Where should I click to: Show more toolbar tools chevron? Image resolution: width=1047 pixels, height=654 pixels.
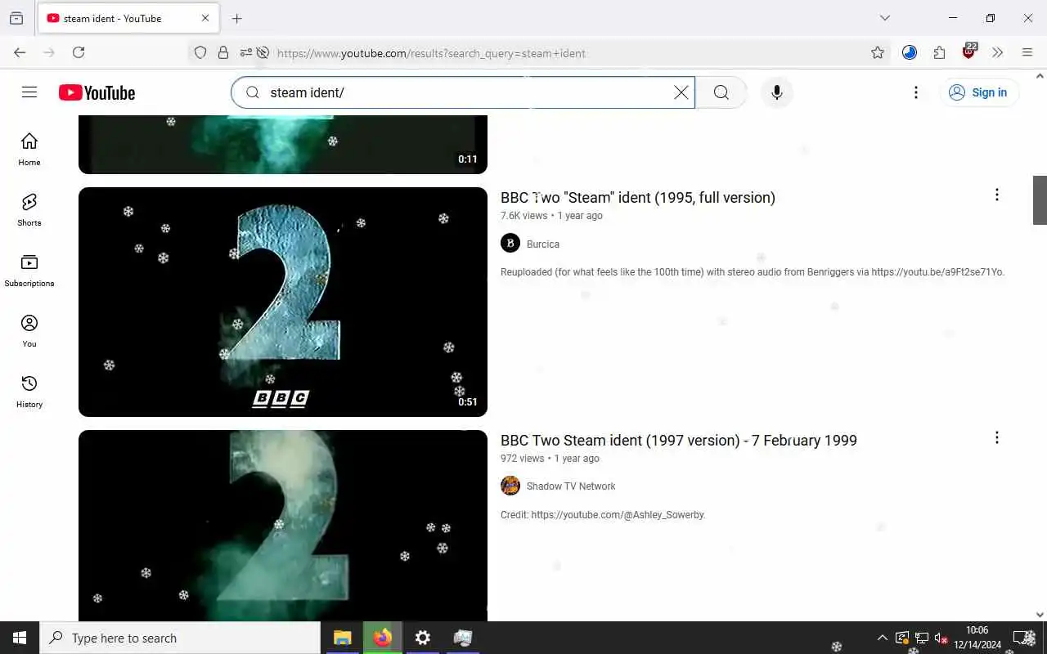998,52
